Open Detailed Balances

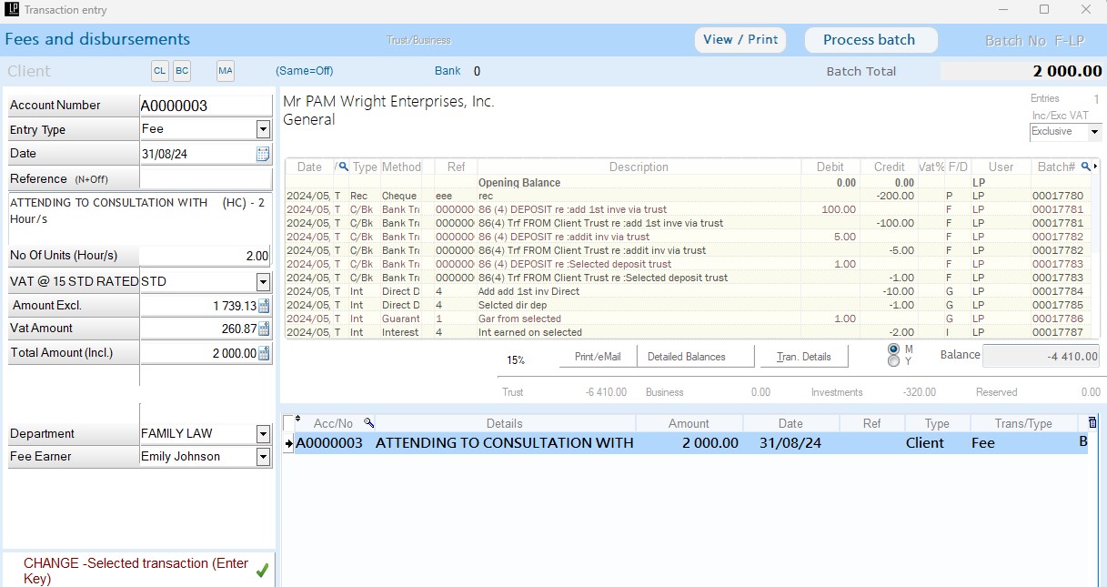(x=686, y=357)
